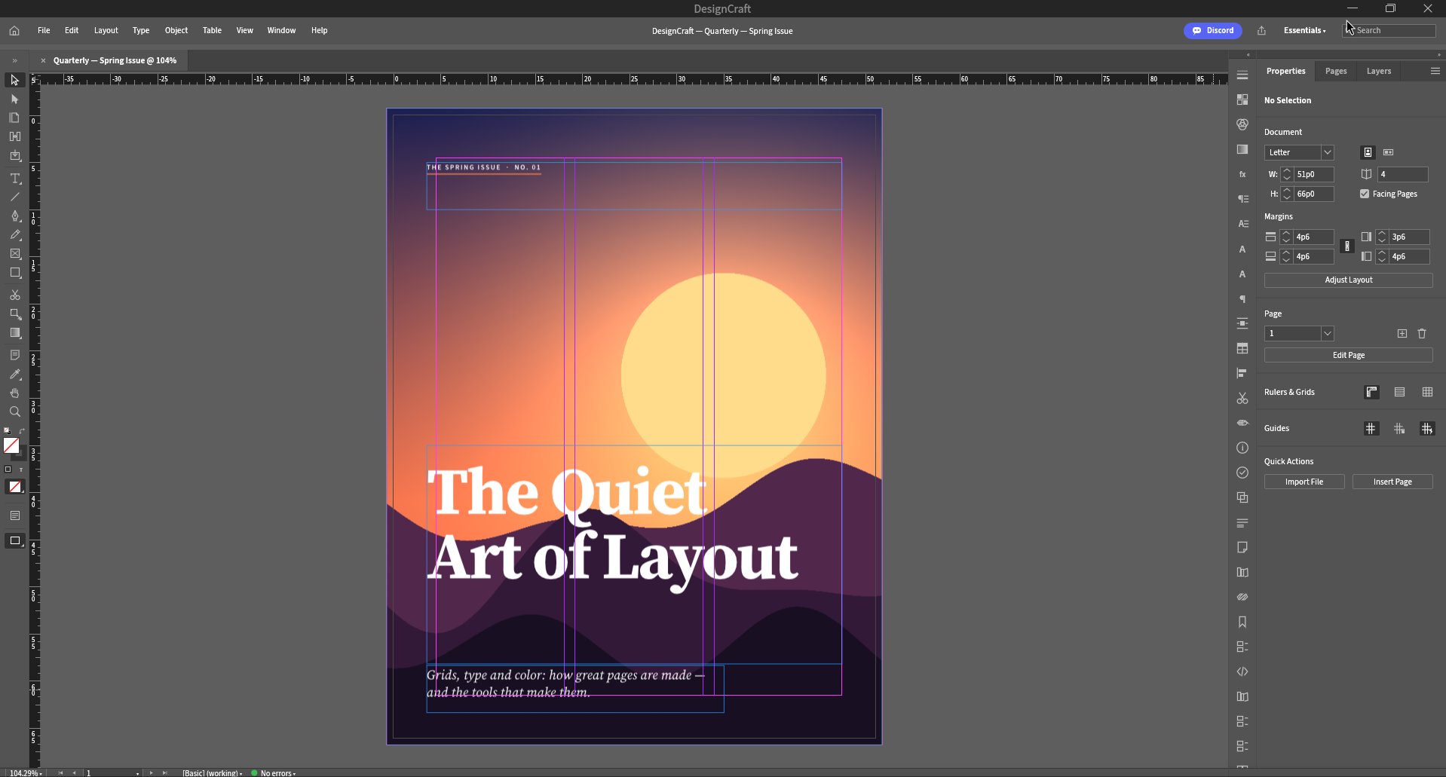The height and width of the screenshot is (777, 1446).
Task: Click the Adjust Layout button
Action: click(1349, 280)
